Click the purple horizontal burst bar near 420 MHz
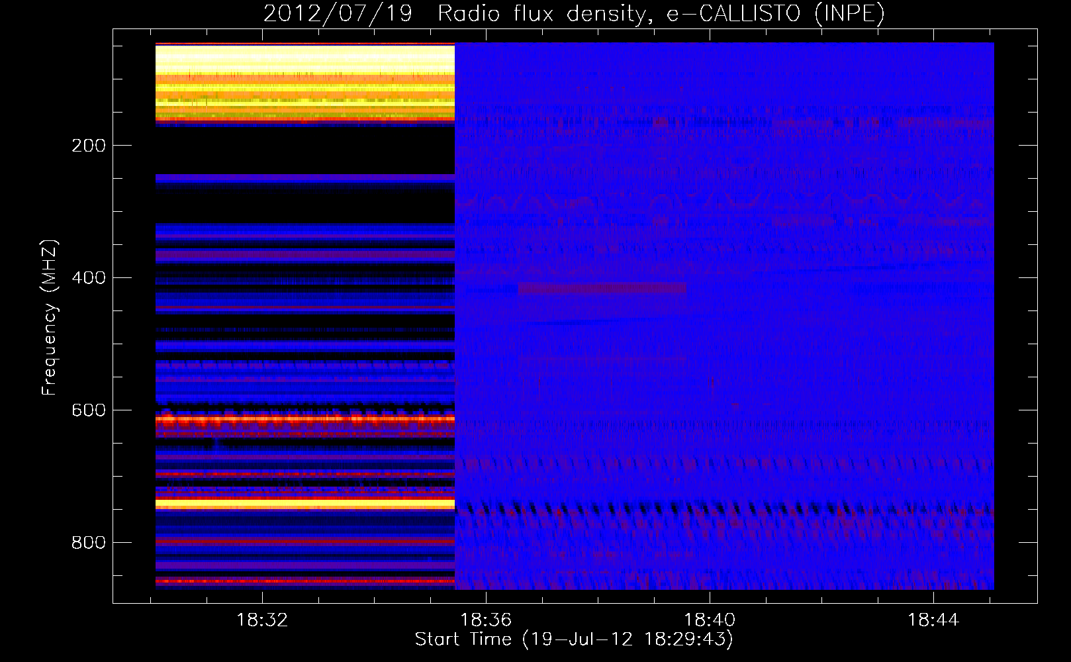 [602, 289]
